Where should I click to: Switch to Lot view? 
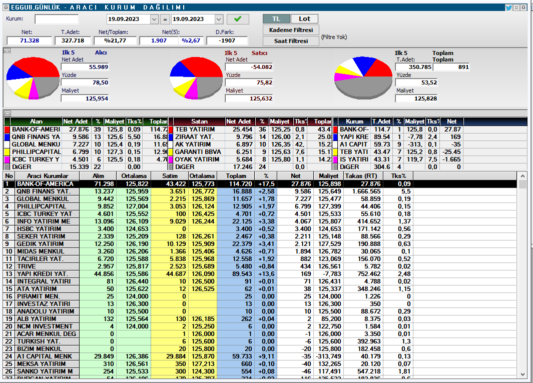[305, 18]
